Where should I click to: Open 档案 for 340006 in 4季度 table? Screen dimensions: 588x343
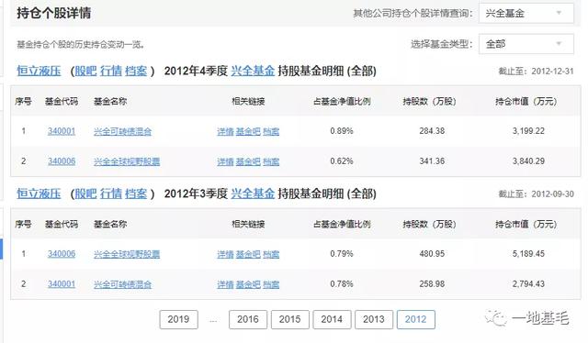(x=271, y=161)
